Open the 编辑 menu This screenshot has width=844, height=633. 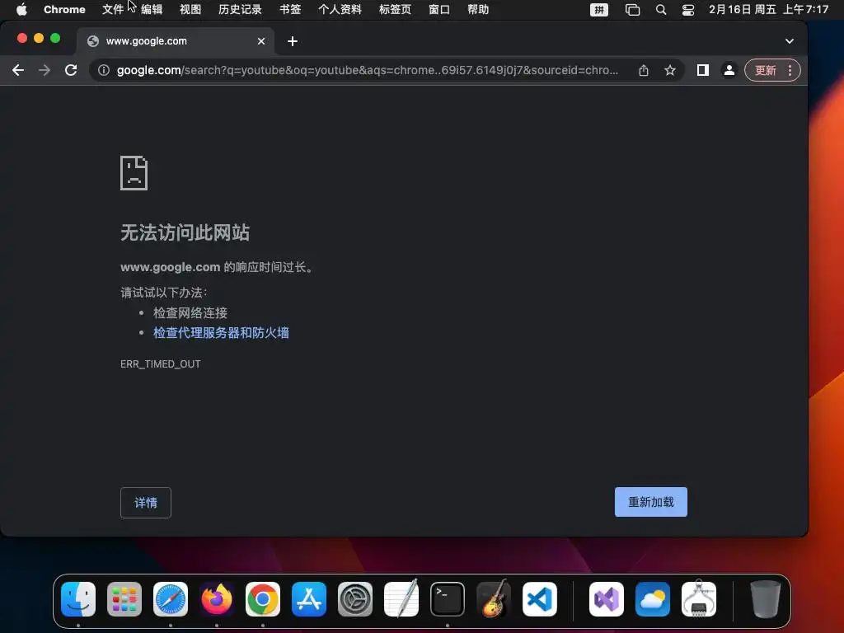click(152, 10)
